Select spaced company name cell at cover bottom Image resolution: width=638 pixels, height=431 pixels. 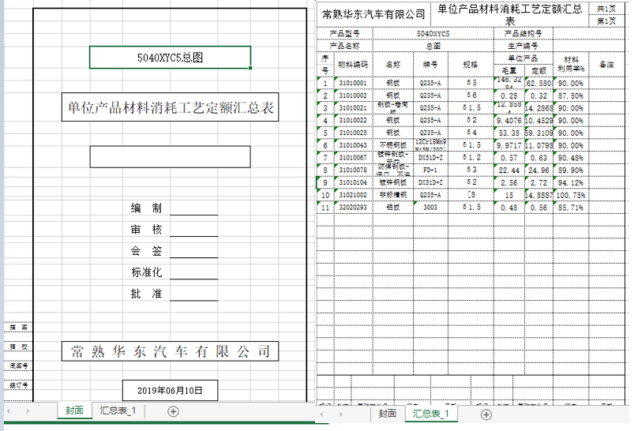[170, 351]
